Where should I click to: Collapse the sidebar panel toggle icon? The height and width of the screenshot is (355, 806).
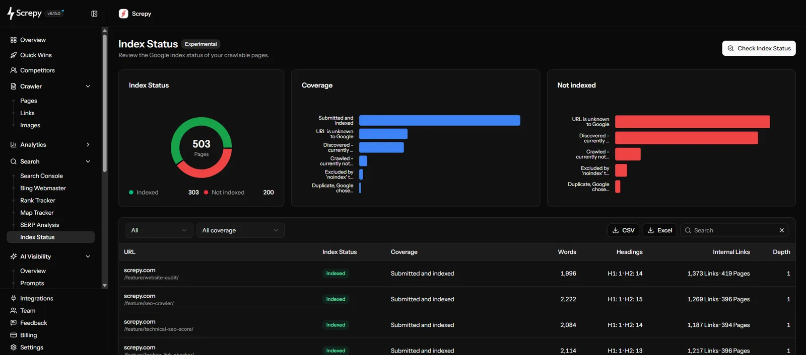pyautogui.click(x=94, y=14)
